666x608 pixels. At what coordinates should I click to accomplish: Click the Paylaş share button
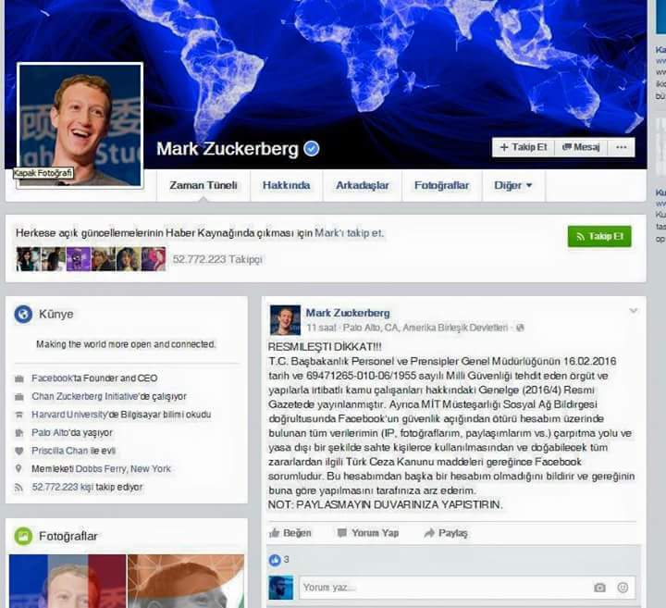pyautogui.click(x=446, y=533)
